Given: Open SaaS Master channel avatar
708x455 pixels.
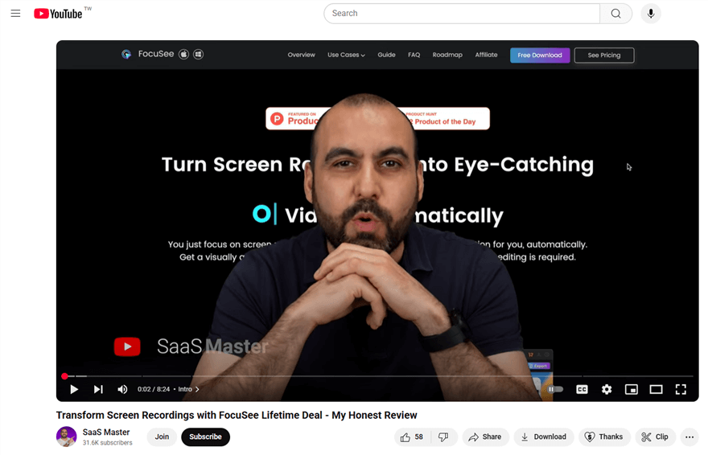Looking at the screenshot, I should click(x=66, y=437).
